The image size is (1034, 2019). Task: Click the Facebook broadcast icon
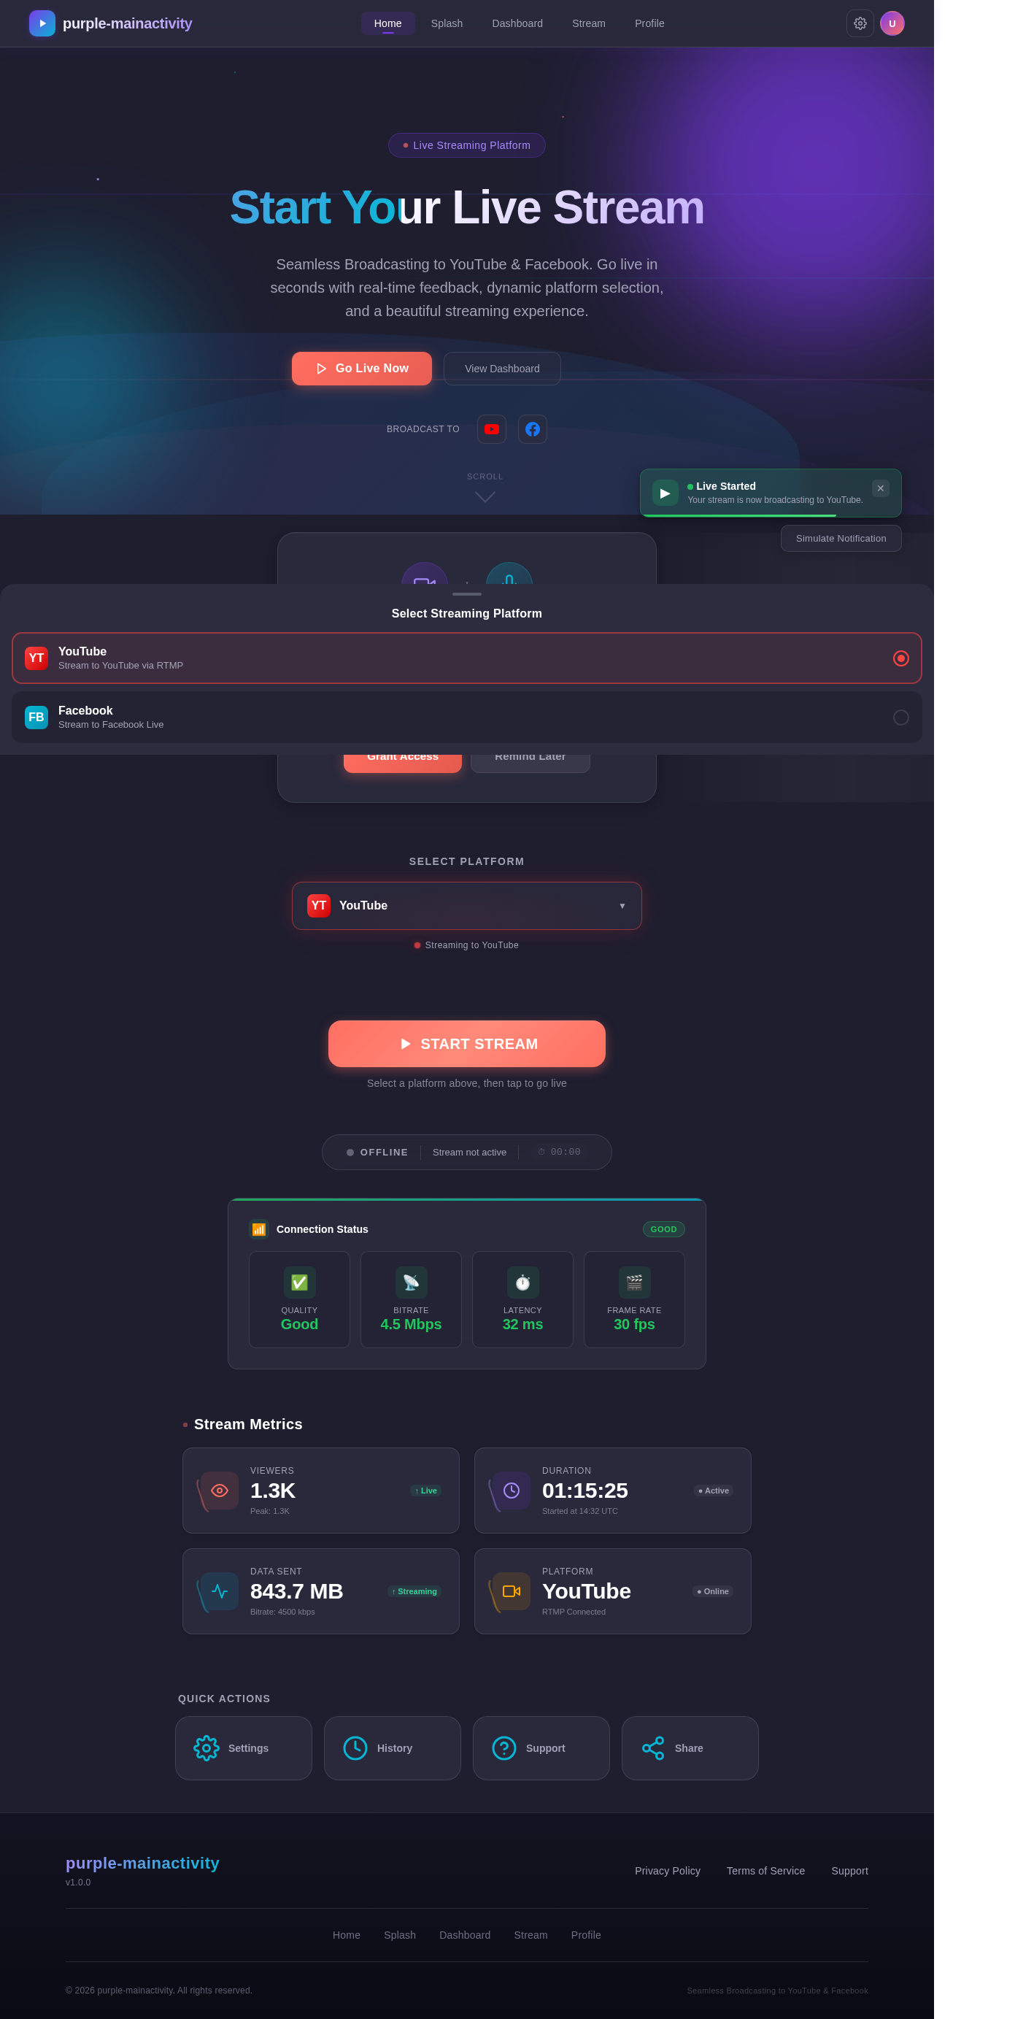click(532, 428)
